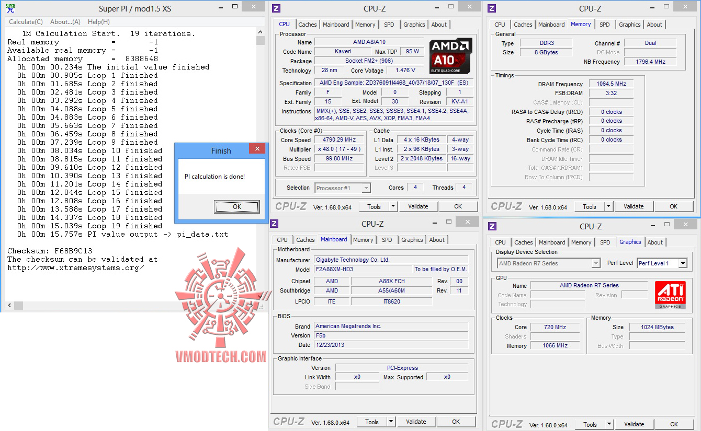Open Processor #1 selection dropdown
Image resolution: width=701 pixels, height=431 pixels.
(x=343, y=188)
